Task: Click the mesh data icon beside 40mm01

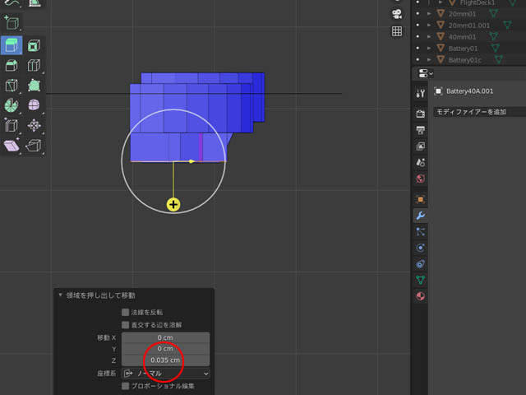Action: tap(493, 36)
